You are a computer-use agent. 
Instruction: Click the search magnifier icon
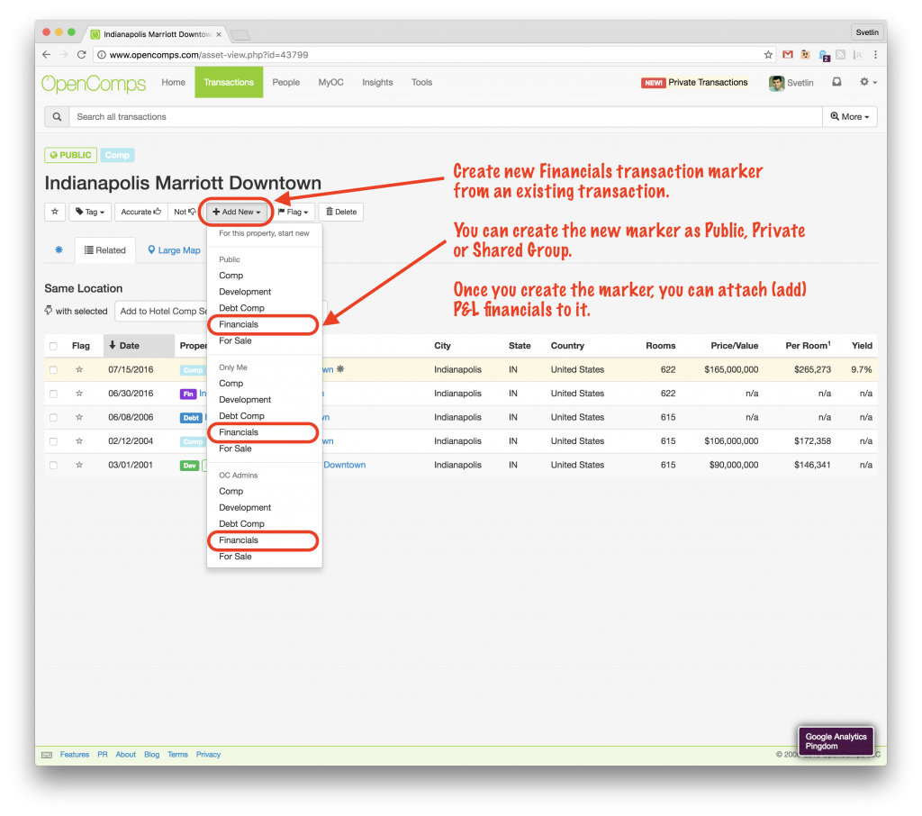pos(57,116)
